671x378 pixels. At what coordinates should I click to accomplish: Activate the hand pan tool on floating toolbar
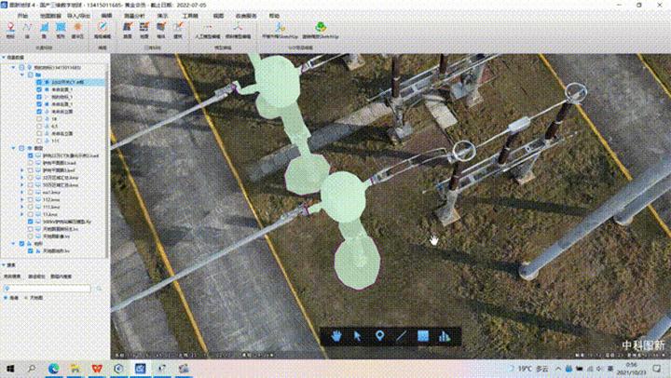336,336
